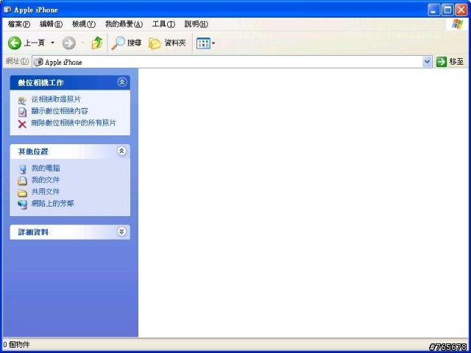Expand the 詳細資料 panel
The height and width of the screenshot is (353, 471).
[121, 232]
